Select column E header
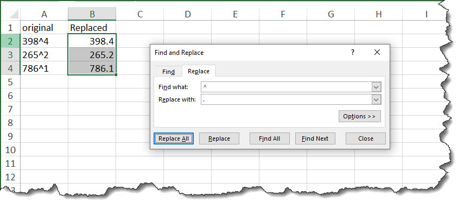The image size is (464, 208). 235,14
